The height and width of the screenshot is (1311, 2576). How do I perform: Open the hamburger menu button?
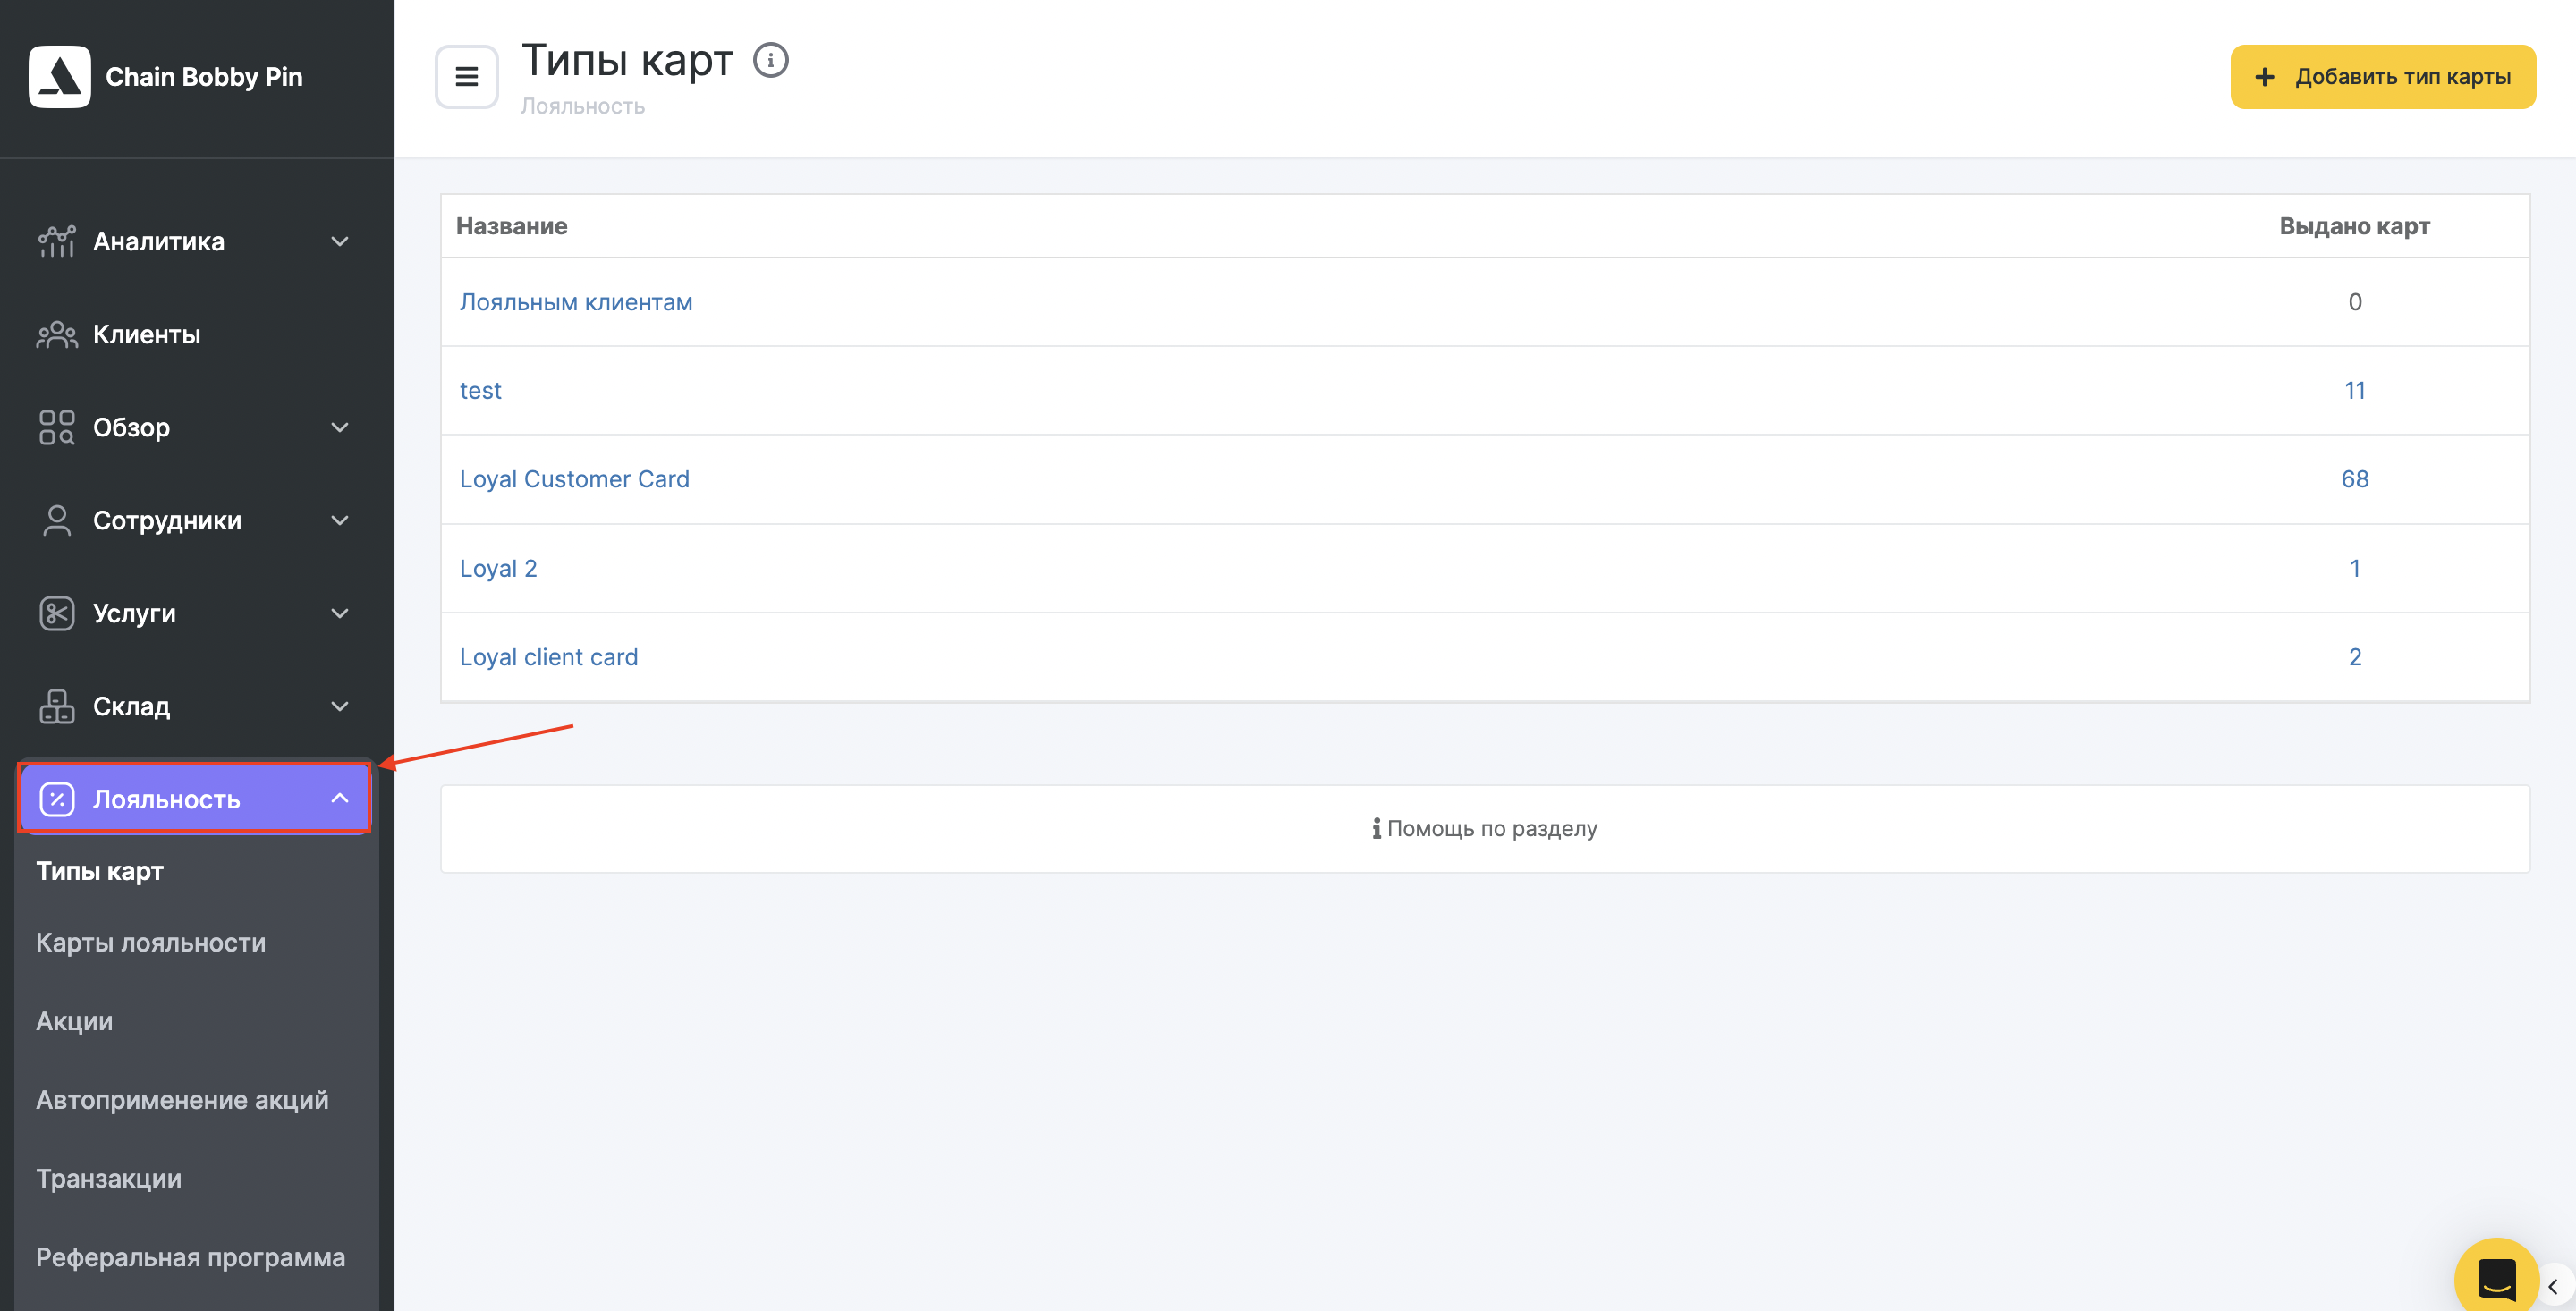click(x=466, y=77)
